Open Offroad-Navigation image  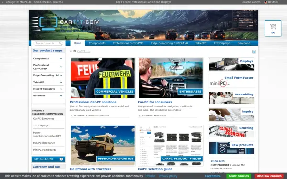103,146
